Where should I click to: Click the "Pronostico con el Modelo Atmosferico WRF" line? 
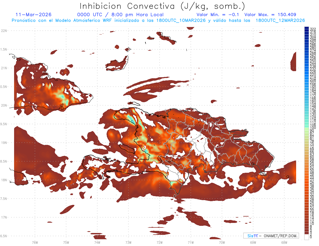pos(158,20)
